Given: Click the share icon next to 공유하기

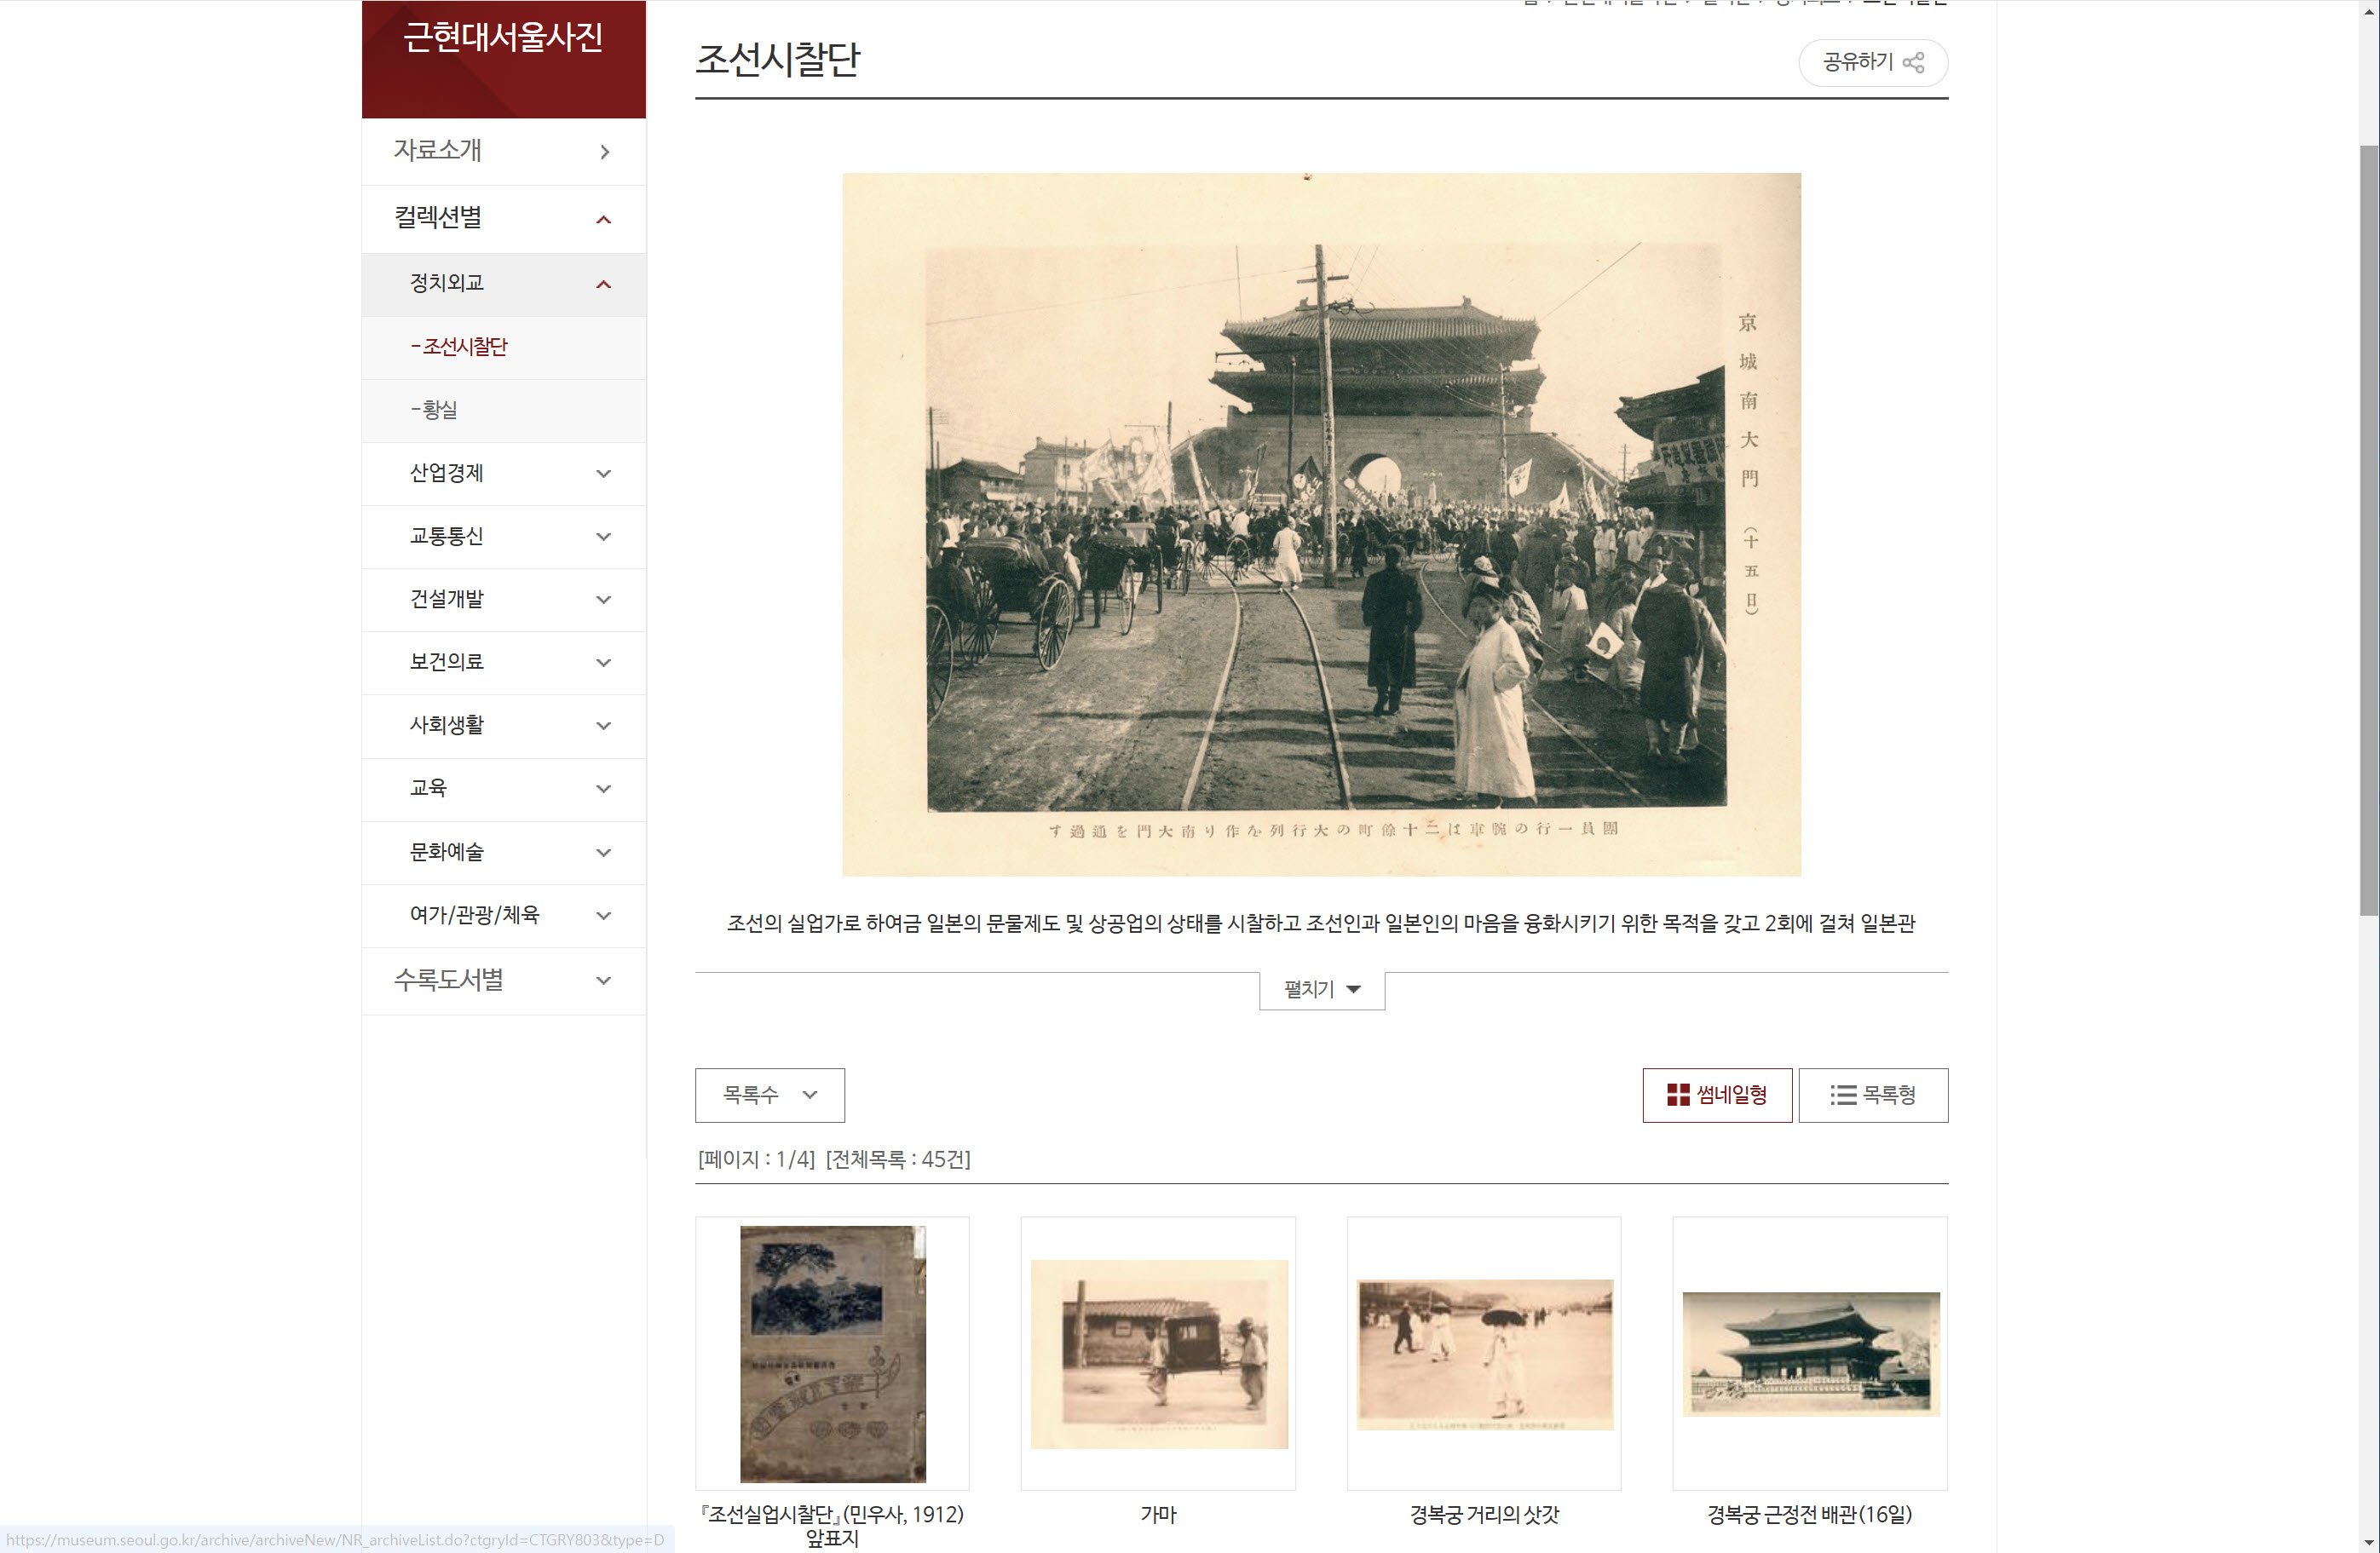Looking at the screenshot, I should (x=1913, y=63).
